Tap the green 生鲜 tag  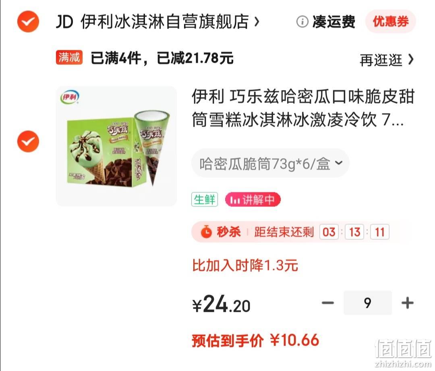click(205, 199)
